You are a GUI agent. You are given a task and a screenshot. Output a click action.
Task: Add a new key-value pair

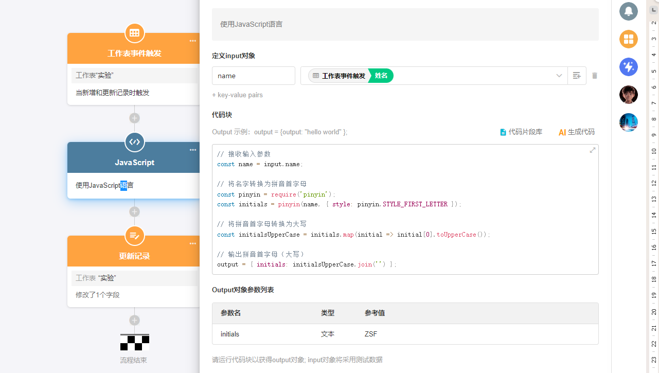coord(237,95)
